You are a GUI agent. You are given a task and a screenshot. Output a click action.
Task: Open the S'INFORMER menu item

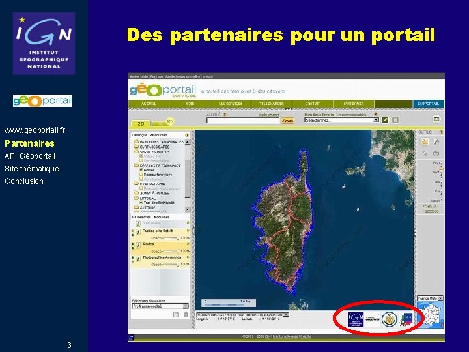click(x=354, y=104)
